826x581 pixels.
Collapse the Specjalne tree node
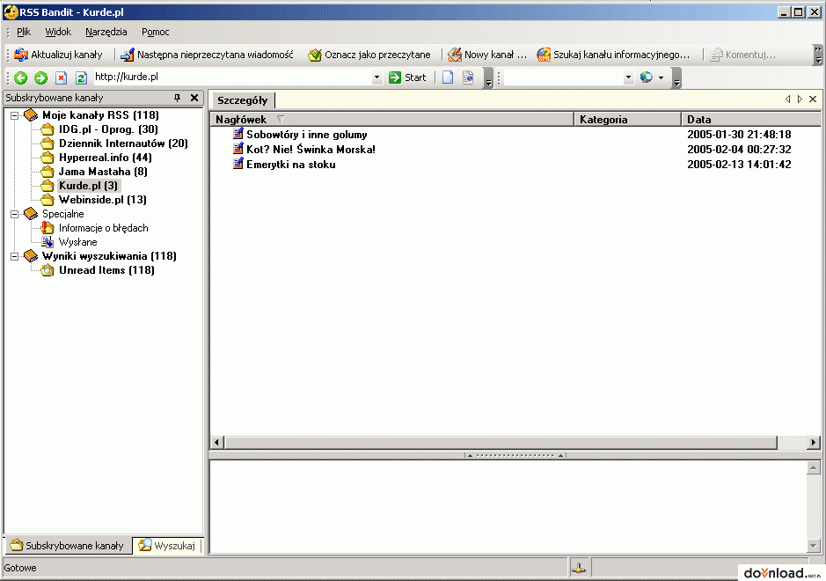coord(15,214)
